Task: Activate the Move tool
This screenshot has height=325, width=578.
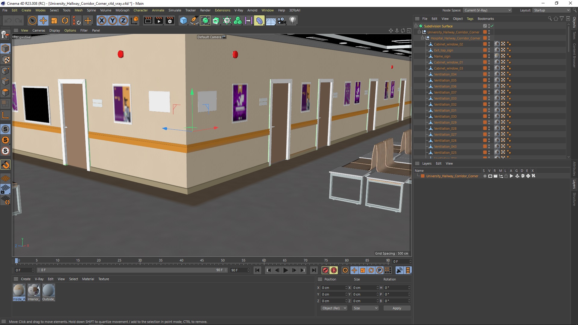Action: [x=43, y=20]
